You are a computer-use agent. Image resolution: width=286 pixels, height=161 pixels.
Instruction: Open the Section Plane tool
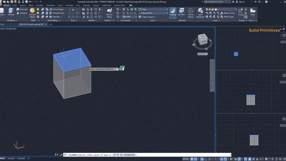coord(109,13)
